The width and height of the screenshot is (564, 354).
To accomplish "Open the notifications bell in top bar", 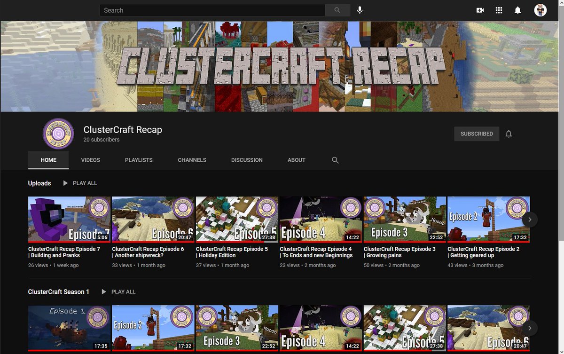I will pyautogui.click(x=517, y=10).
